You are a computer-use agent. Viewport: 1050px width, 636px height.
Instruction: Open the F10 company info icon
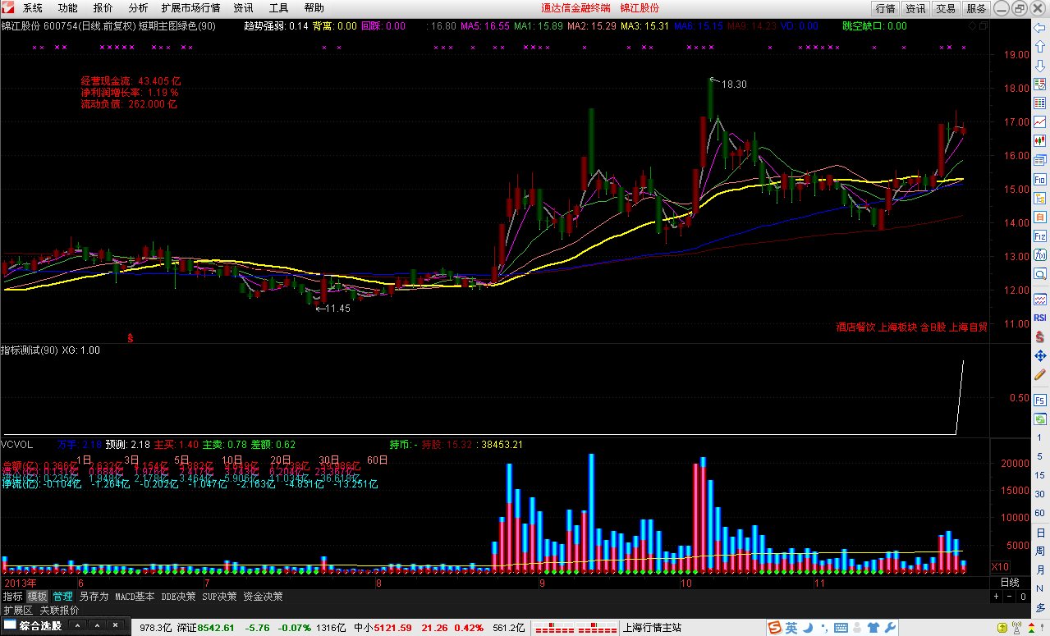tap(1039, 178)
